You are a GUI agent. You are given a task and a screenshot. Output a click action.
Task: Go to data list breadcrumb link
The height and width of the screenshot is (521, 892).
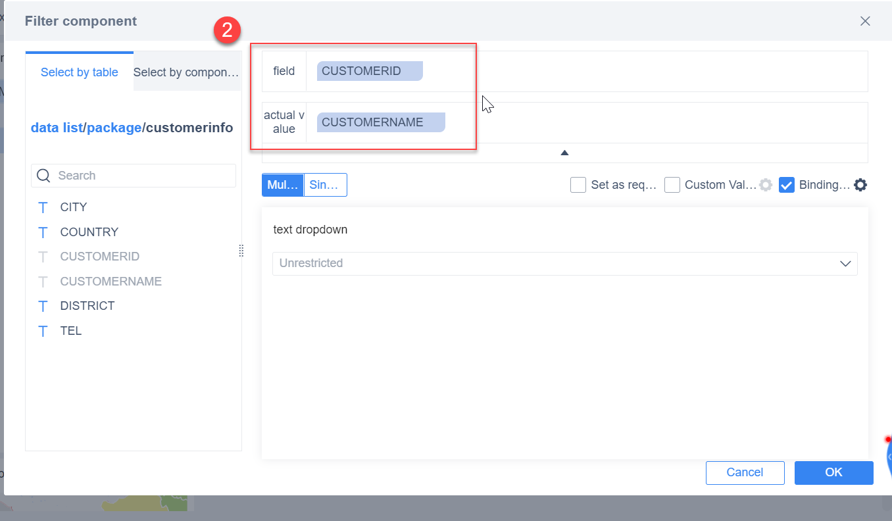click(x=57, y=128)
